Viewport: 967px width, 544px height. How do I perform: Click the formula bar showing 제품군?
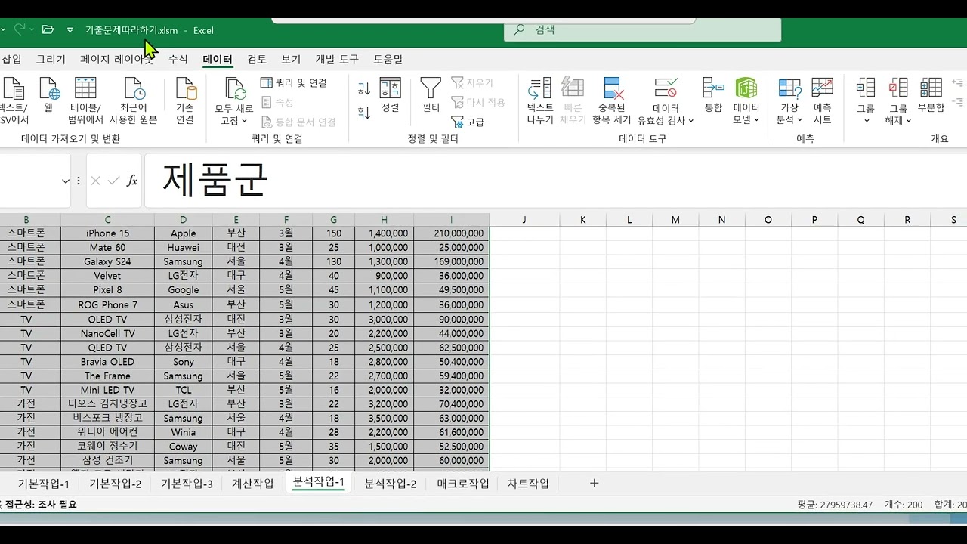tap(555, 181)
